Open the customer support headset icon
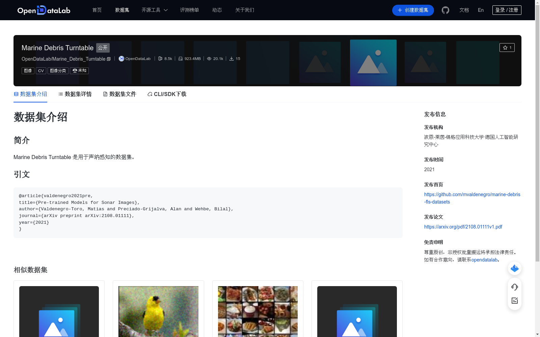Image resolution: width=540 pixels, height=337 pixels. point(515,287)
